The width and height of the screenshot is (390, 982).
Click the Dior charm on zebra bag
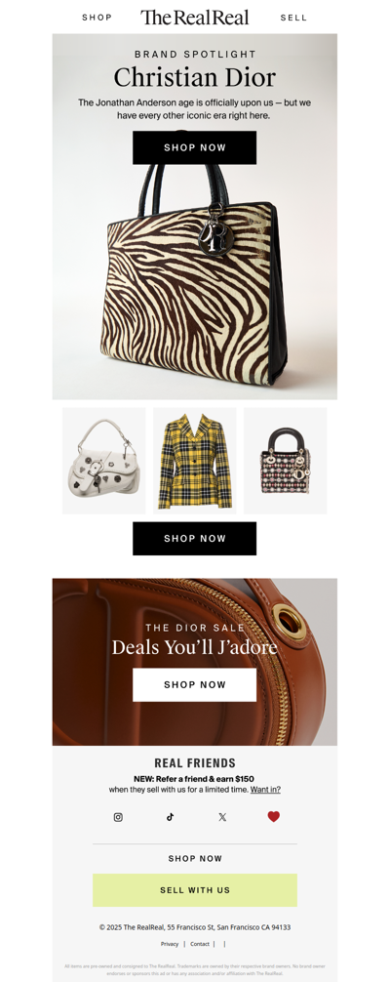click(216, 237)
